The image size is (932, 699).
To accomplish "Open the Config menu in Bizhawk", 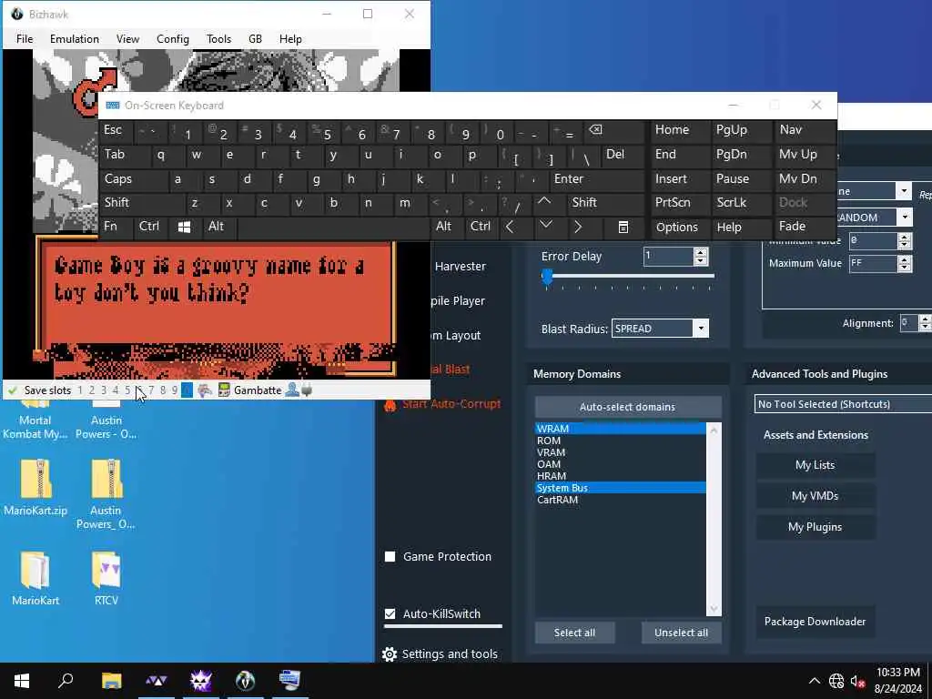I will (173, 39).
